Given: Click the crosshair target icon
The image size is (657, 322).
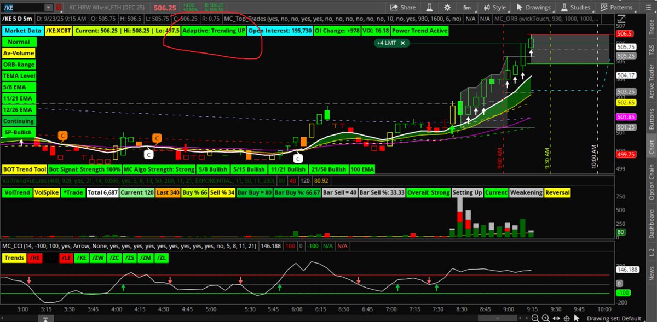Looking at the screenshot, I should click(566, 318).
